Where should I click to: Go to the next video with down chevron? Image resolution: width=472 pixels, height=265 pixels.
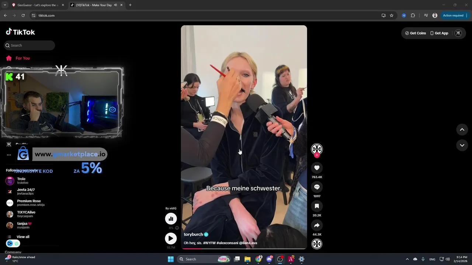462,145
